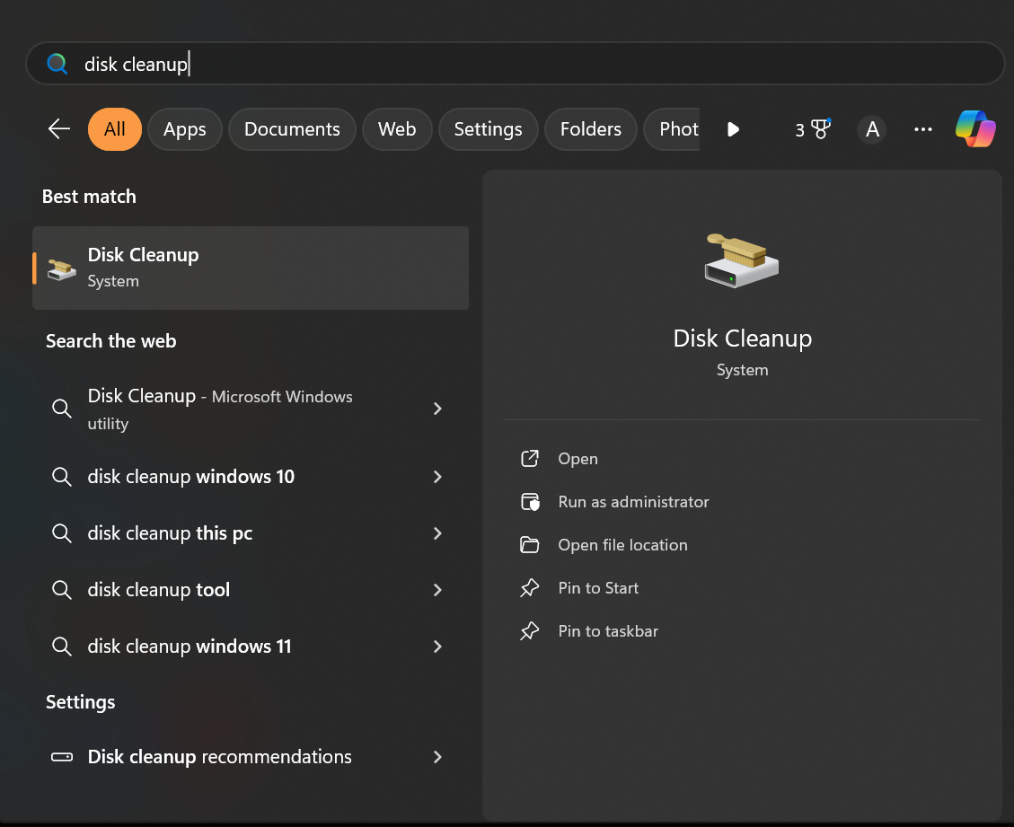The image size is (1014, 827).
Task: Switch to the Documents filter tab
Action: coord(292,129)
